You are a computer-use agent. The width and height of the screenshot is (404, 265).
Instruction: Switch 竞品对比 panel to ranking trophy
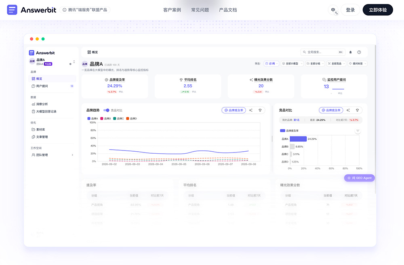(x=358, y=110)
